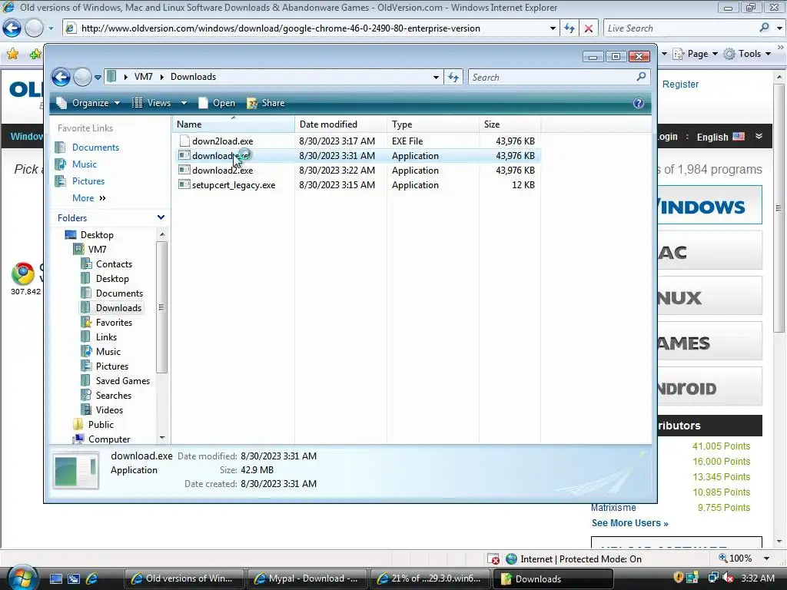Click volume muted tray icon
This screenshot has height=590, width=787.
click(x=728, y=578)
